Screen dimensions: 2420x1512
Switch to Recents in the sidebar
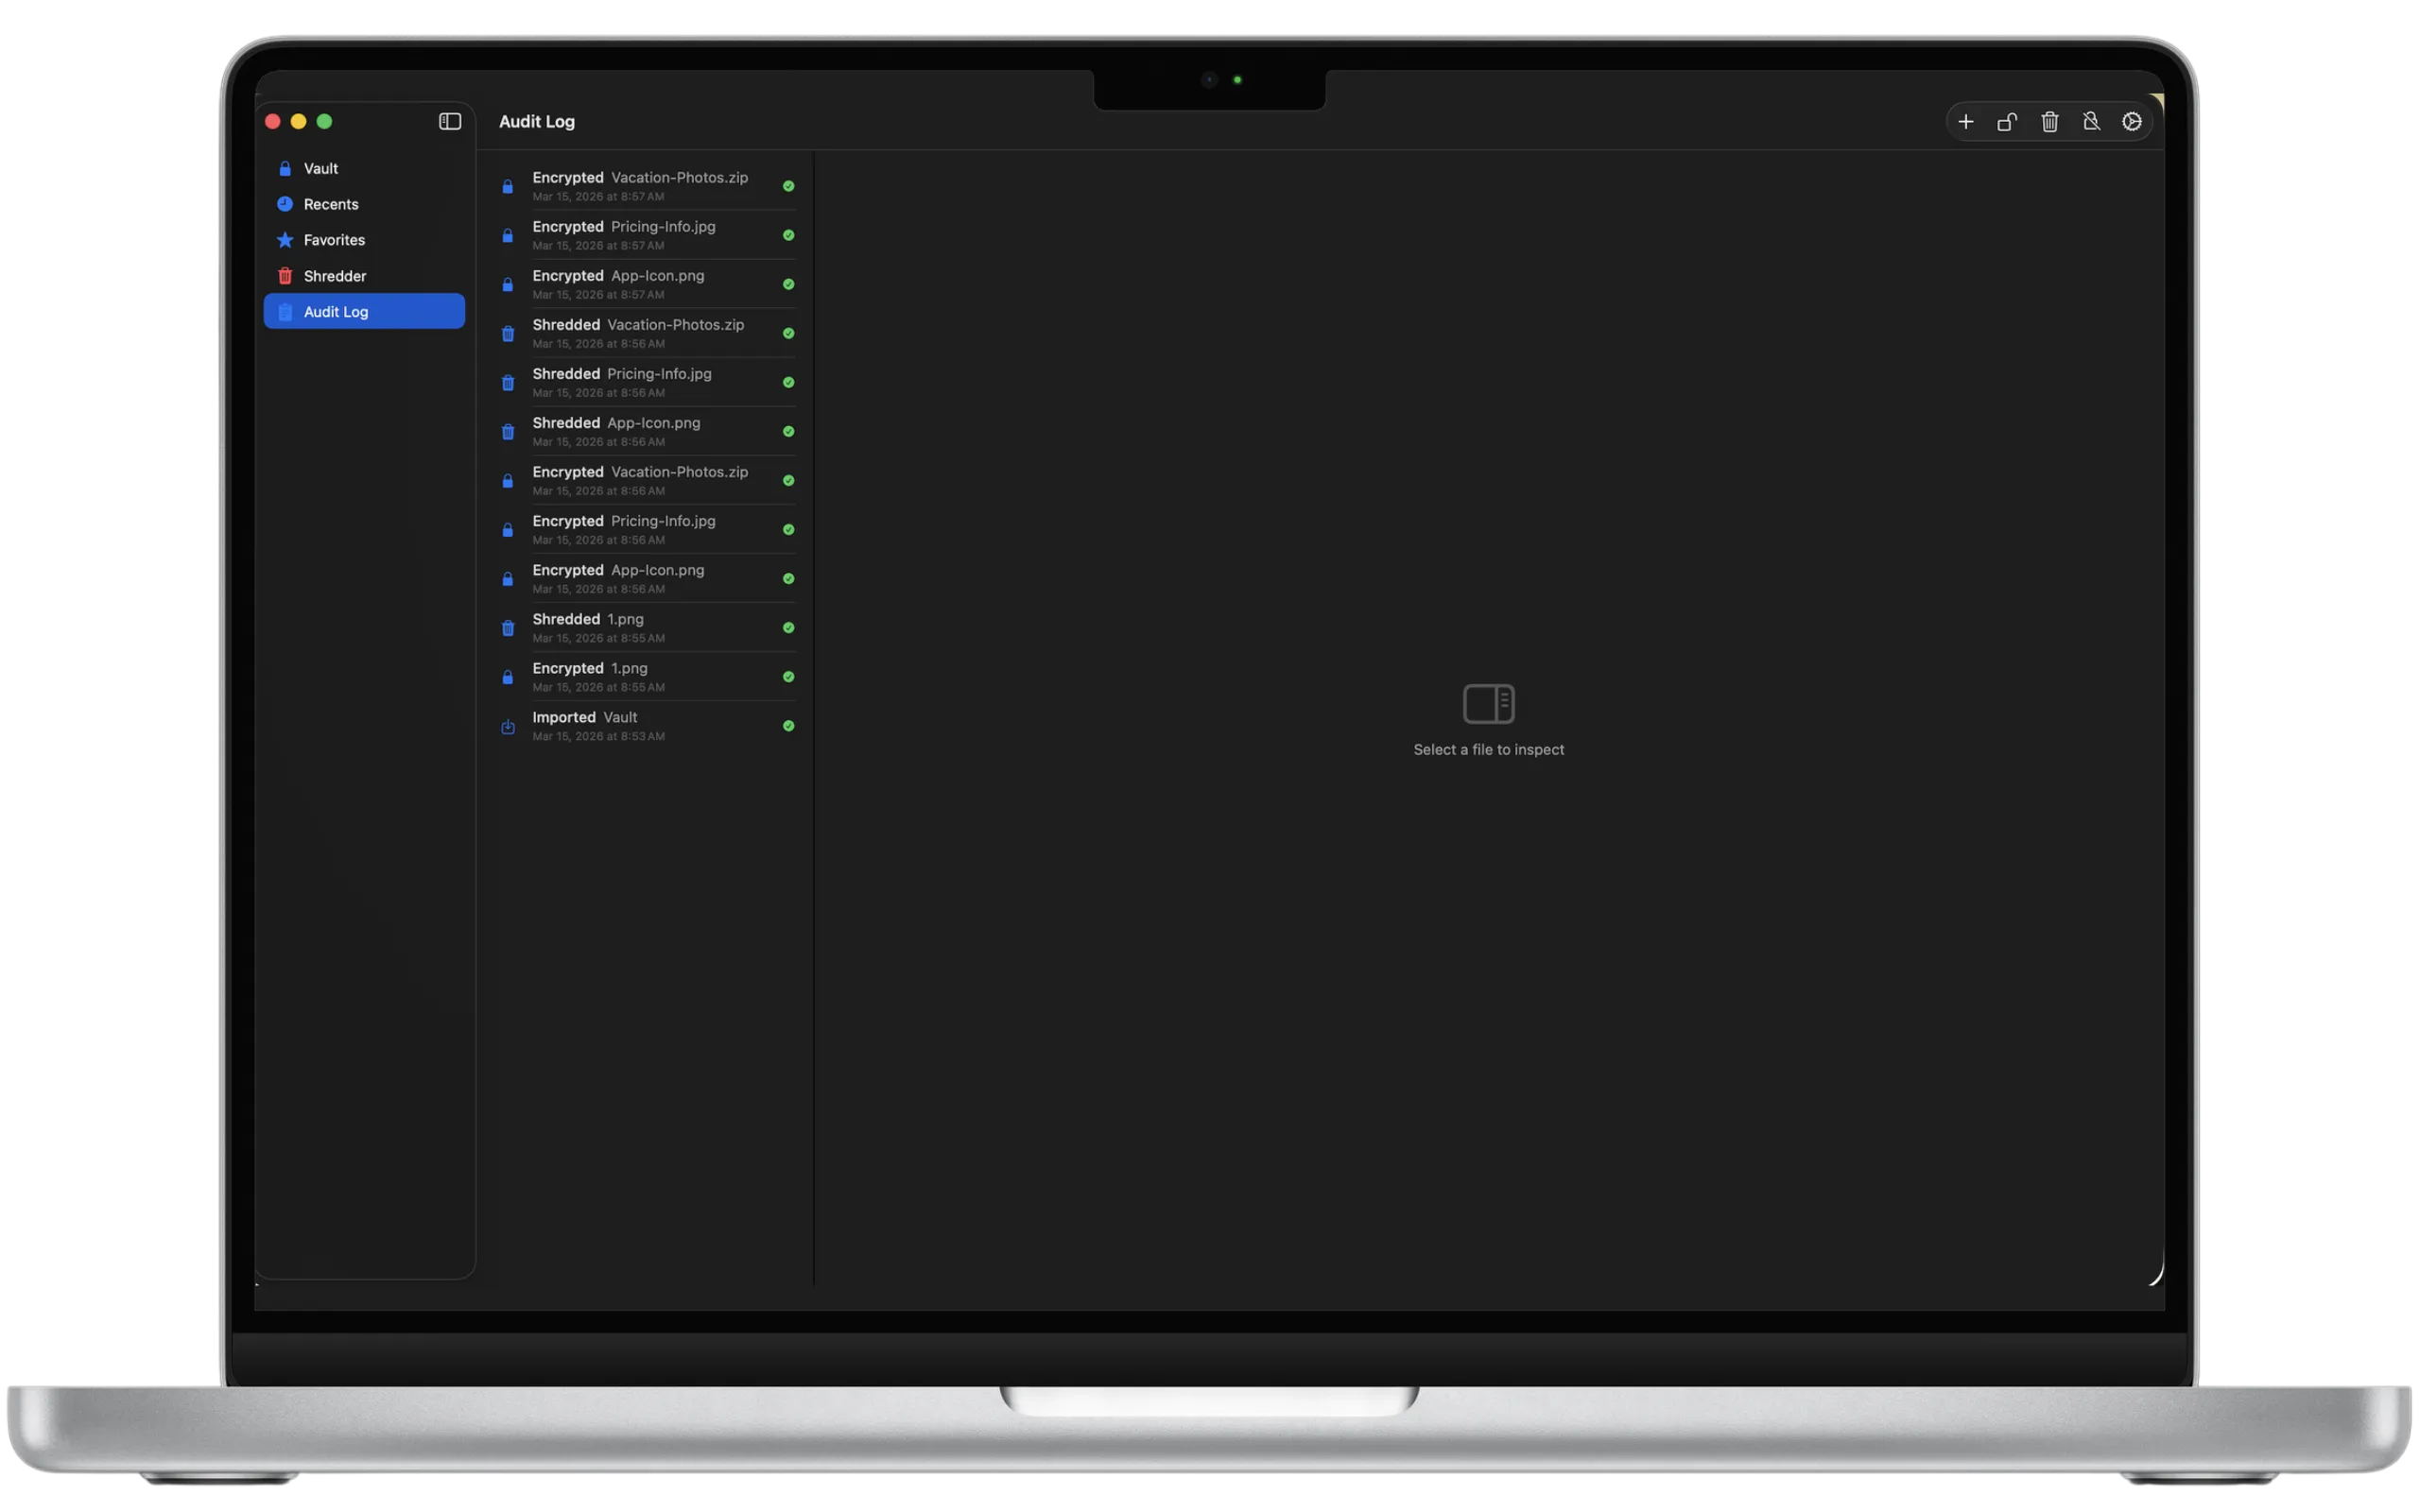[x=331, y=204]
